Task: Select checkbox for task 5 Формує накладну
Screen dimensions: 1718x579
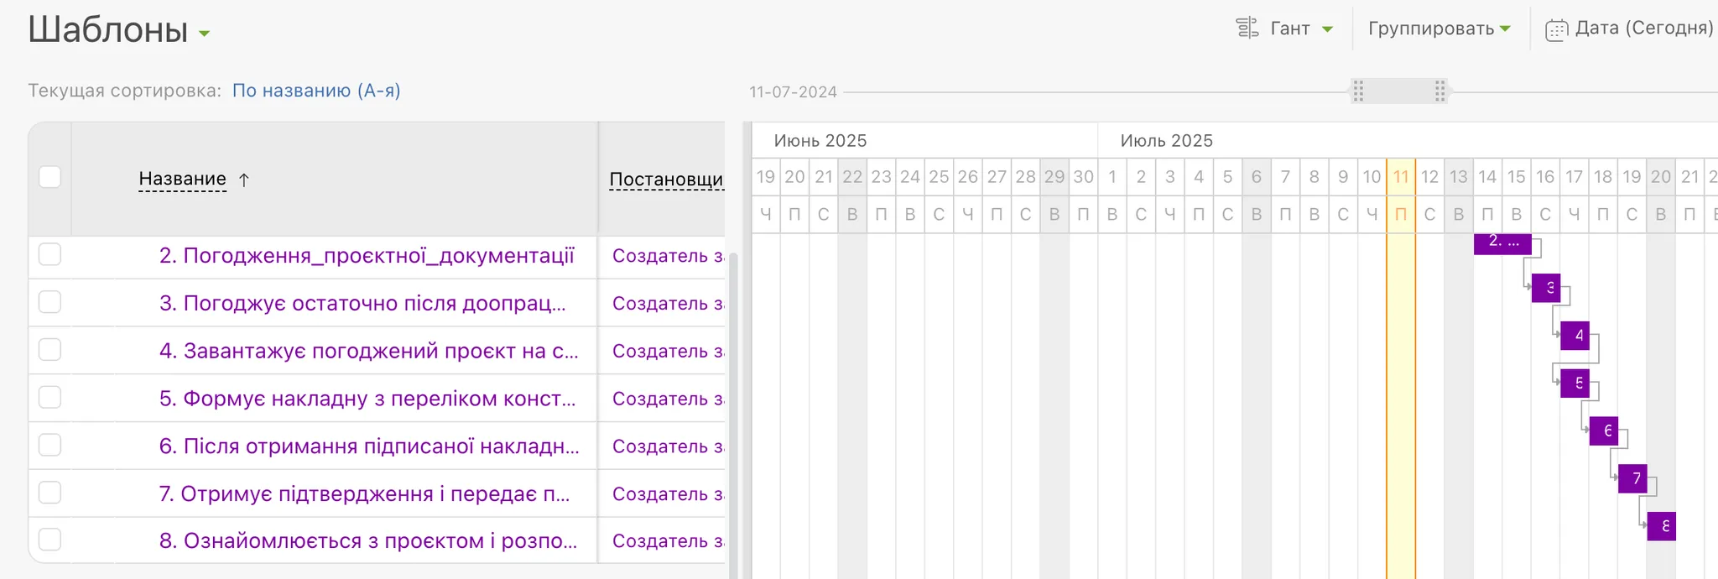Action: pos(50,398)
